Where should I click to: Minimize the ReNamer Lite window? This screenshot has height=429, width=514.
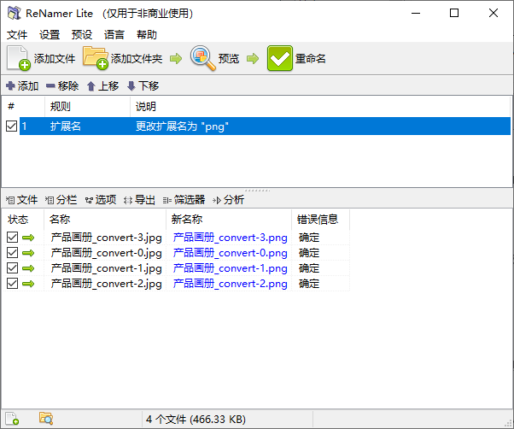tap(416, 13)
